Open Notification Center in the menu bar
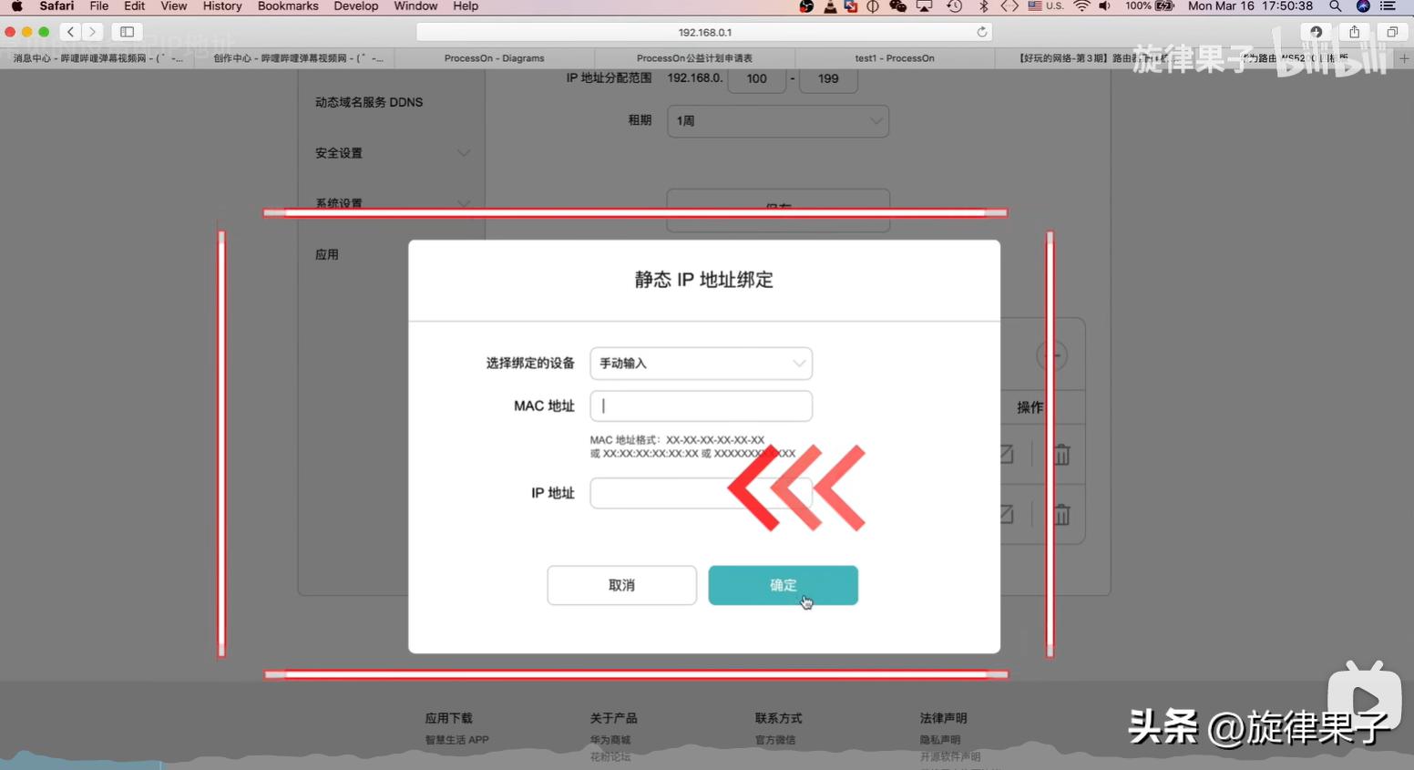Screen dimensions: 1414x770 [x=1388, y=6]
